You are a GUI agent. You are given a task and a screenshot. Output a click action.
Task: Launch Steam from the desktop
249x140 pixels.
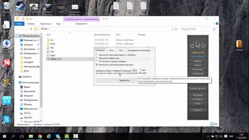20,7
